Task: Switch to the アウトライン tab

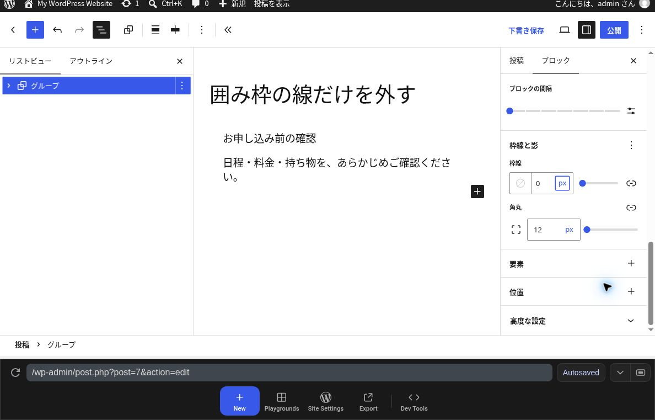Action: [91, 61]
